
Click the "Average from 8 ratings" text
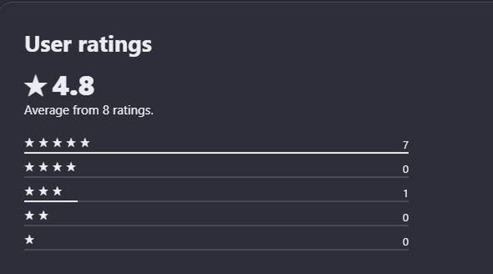pos(89,110)
